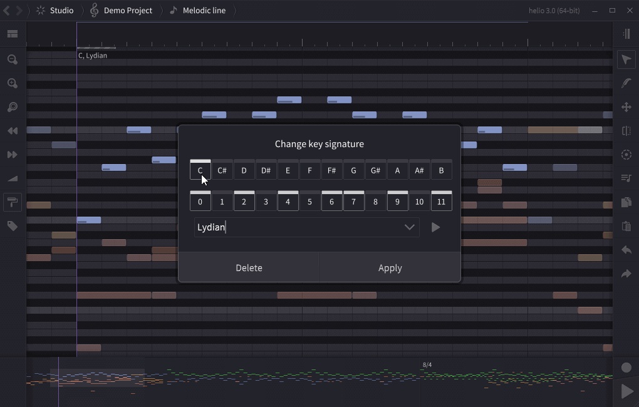639x407 pixels.
Task: Jump ahead with the fast-forward icon
Action: [x=13, y=155]
